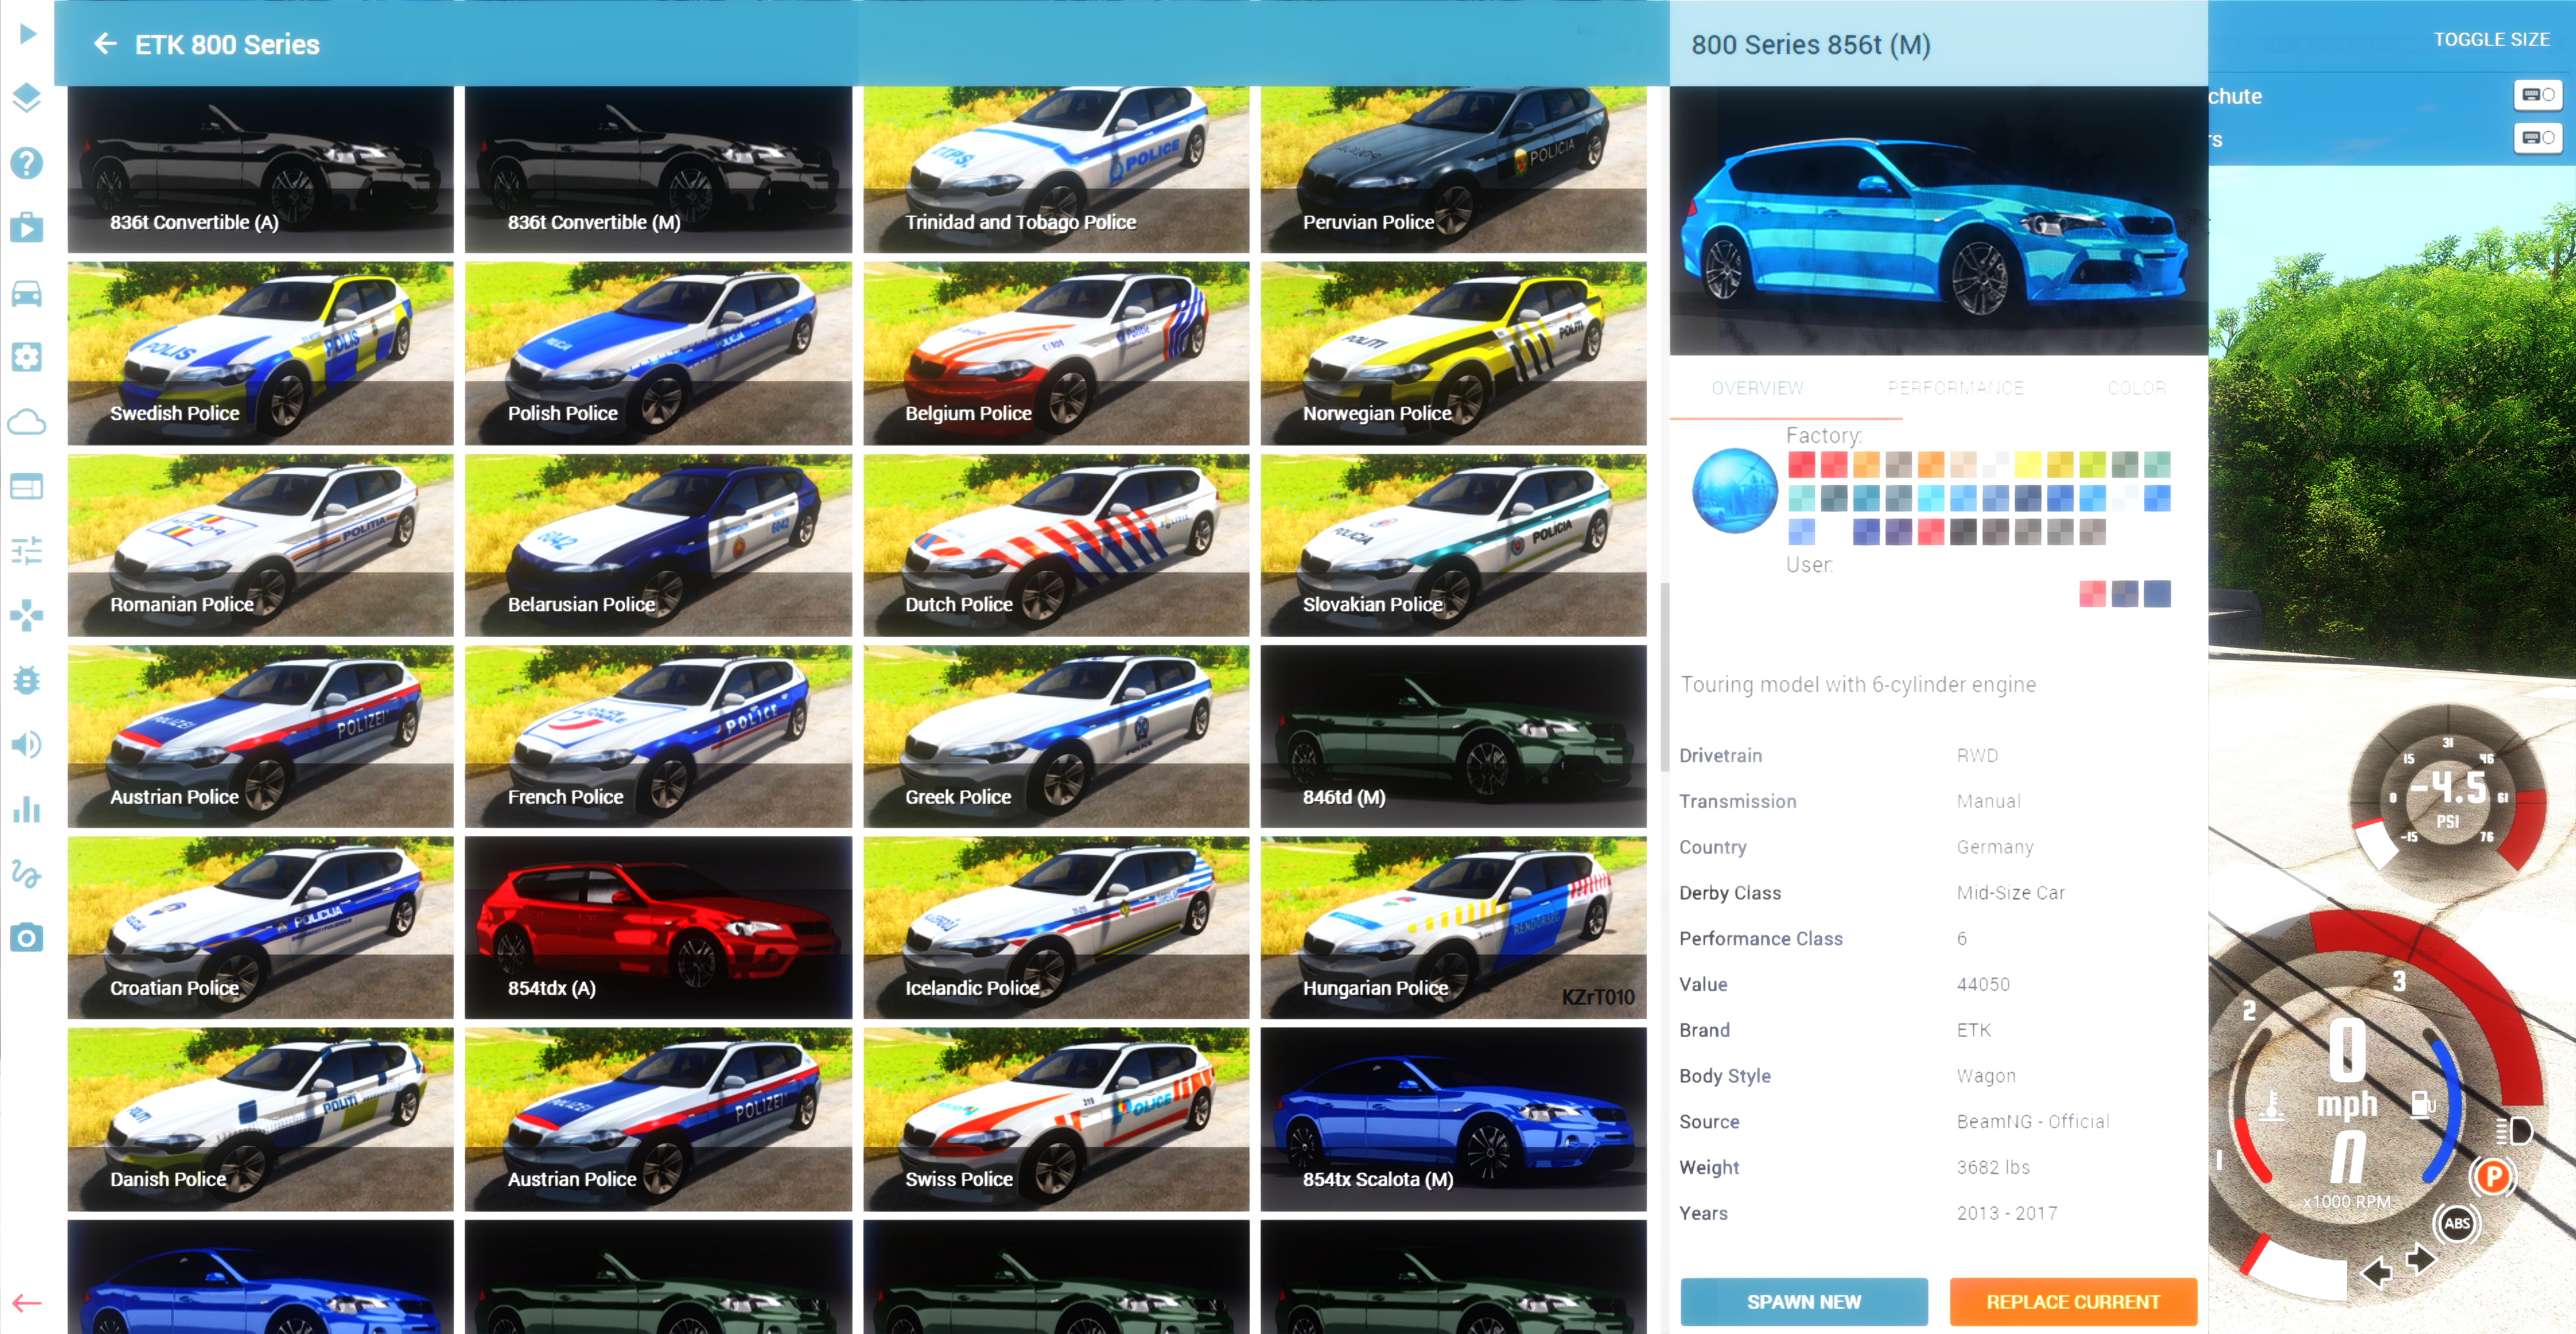Open the Help question mark icon
Image resolution: width=2576 pixels, height=1334 pixels.
point(27,162)
